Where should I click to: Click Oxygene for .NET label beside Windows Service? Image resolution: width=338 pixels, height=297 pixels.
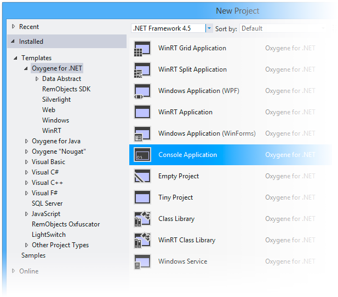click(x=290, y=261)
